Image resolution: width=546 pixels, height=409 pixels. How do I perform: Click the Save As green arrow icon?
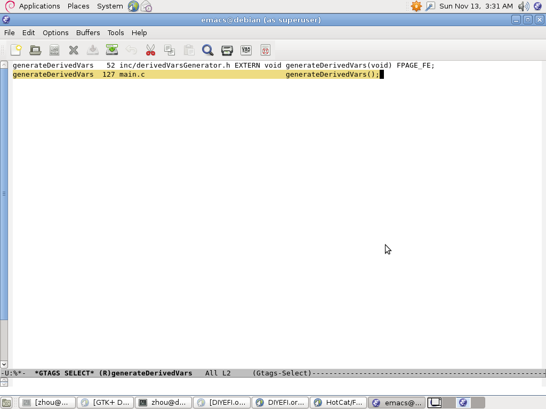[112, 50]
